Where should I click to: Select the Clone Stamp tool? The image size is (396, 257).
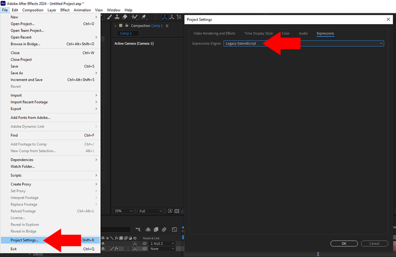[117, 17]
